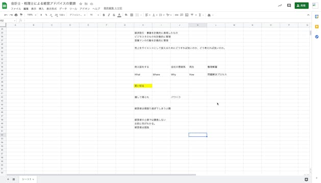
Task: Open the ファイル menu
Action: click(x=16, y=9)
